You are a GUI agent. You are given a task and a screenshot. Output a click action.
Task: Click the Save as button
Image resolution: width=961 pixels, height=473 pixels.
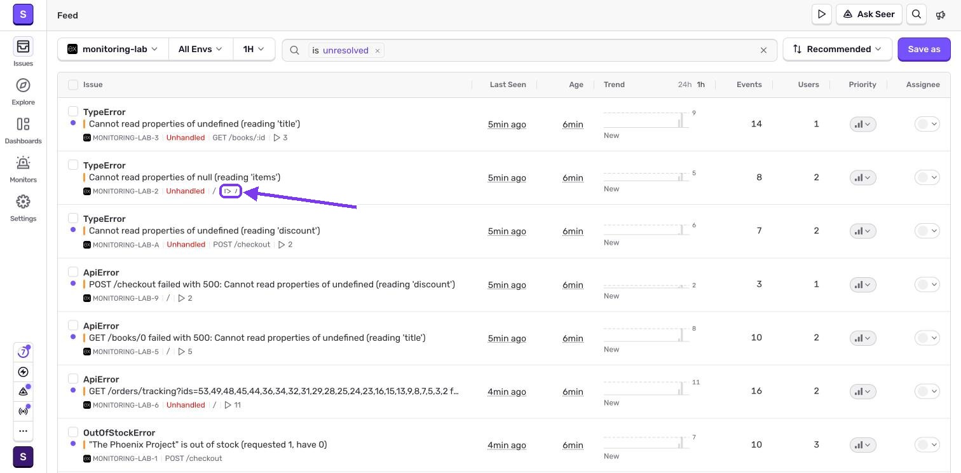pos(924,49)
